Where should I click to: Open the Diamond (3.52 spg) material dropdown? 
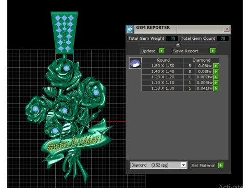point(158,165)
